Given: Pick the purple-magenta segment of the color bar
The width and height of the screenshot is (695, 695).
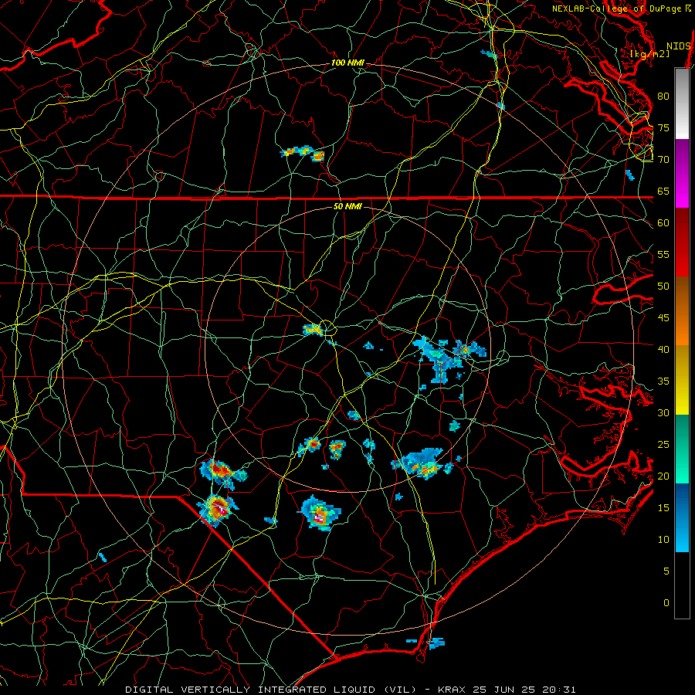Looking at the screenshot, I should point(682,173).
